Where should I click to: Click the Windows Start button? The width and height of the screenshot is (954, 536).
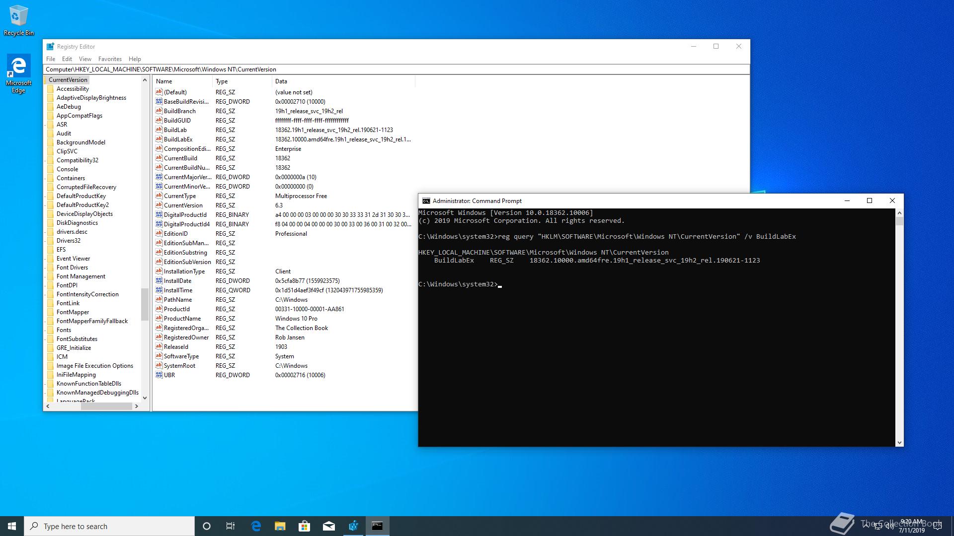[12, 526]
